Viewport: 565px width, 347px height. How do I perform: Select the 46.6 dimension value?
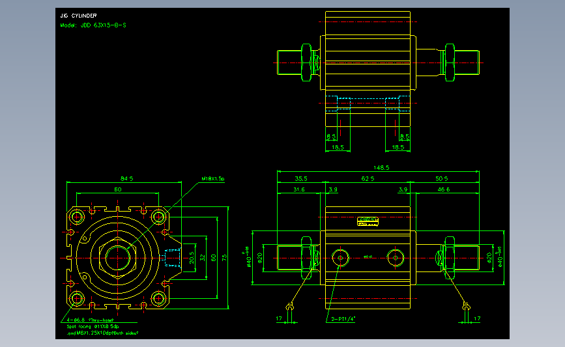pos(443,189)
